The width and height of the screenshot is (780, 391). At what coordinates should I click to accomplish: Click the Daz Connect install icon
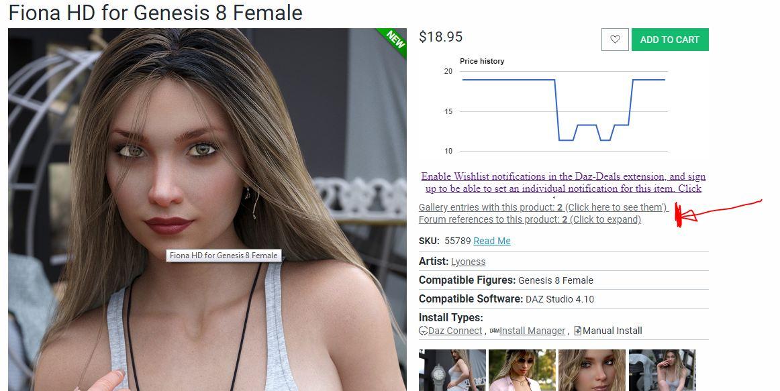(x=424, y=331)
